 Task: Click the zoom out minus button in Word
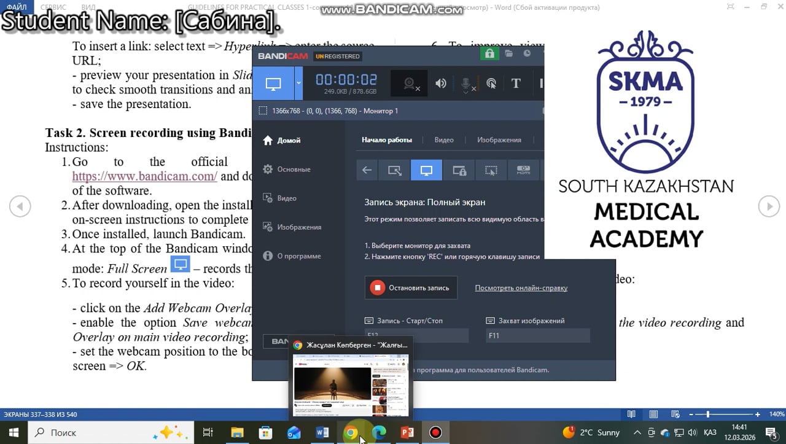click(692, 415)
